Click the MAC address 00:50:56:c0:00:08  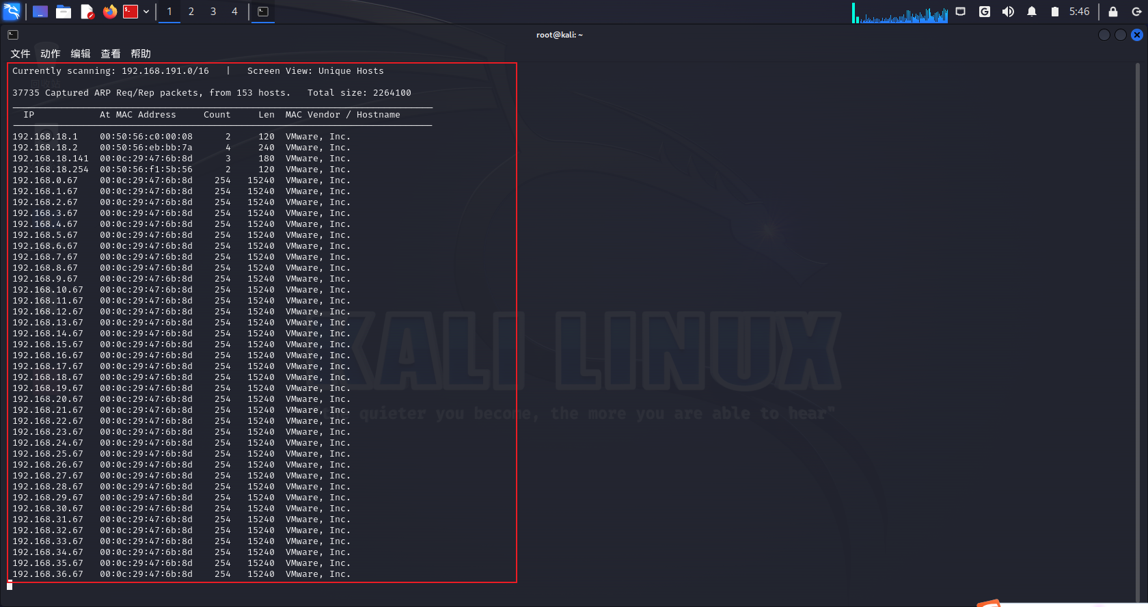point(146,137)
